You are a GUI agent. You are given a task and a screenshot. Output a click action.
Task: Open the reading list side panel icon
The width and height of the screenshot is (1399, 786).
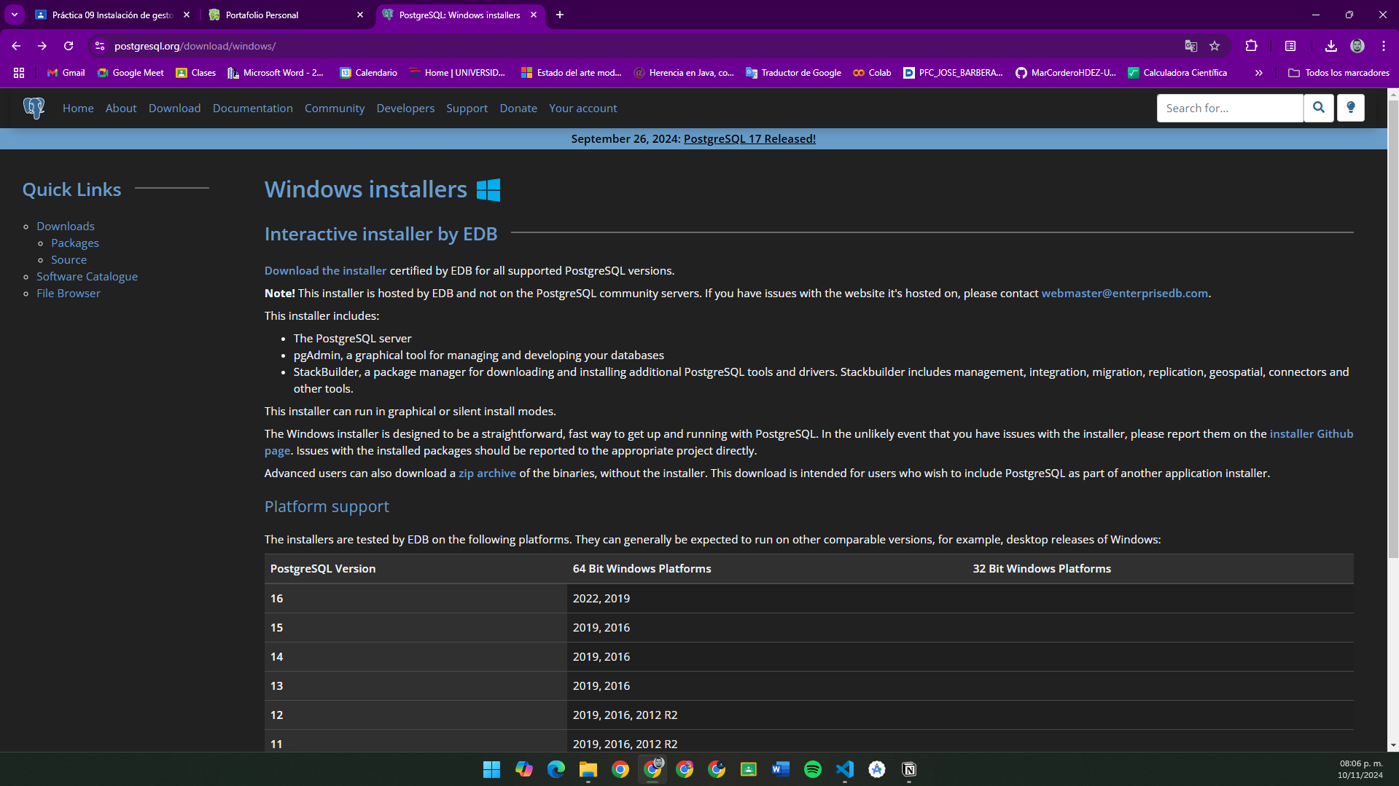tap(1290, 46)
